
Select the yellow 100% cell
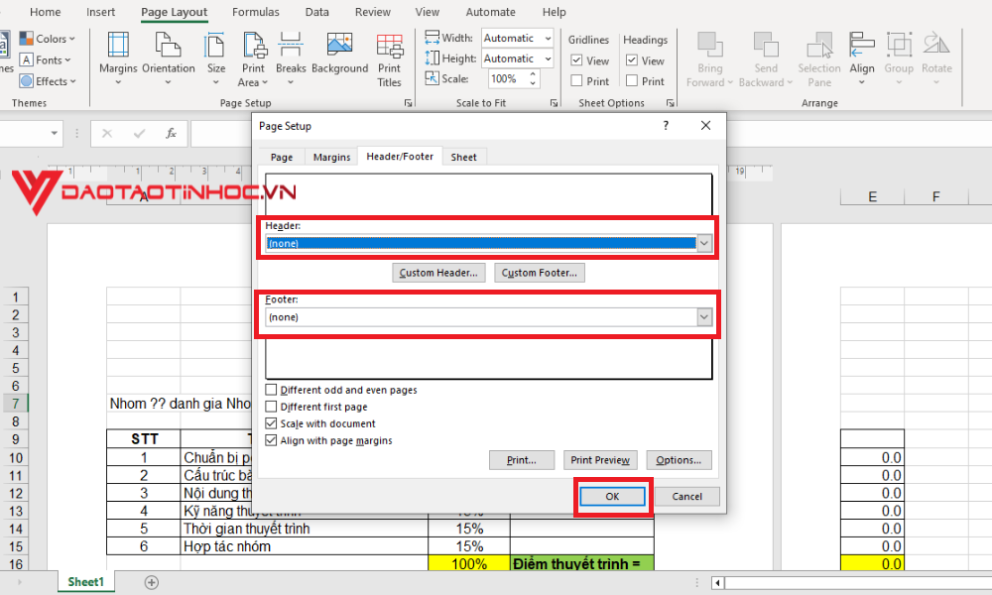(x=469, y=563)
